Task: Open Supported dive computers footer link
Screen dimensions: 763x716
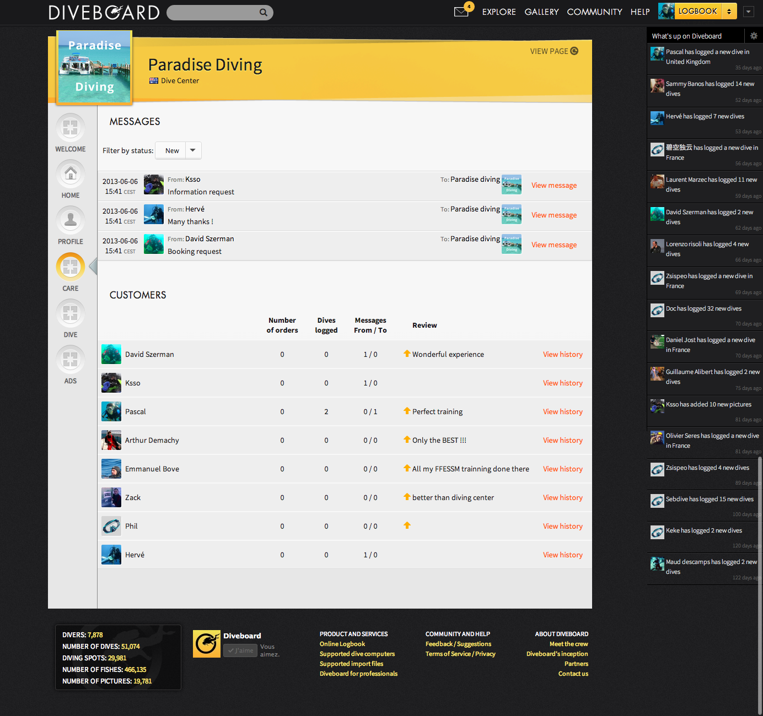Action: tap(357, 654)
